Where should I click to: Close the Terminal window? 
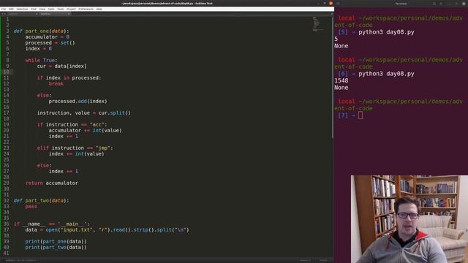tap(464, 4)
